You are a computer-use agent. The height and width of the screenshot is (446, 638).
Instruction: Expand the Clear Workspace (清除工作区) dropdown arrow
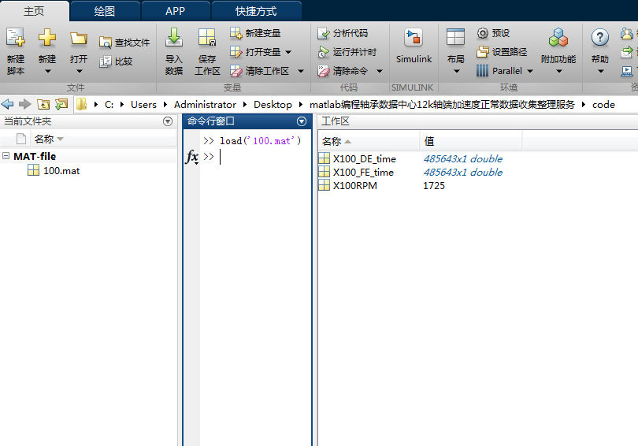coord(301,71)
